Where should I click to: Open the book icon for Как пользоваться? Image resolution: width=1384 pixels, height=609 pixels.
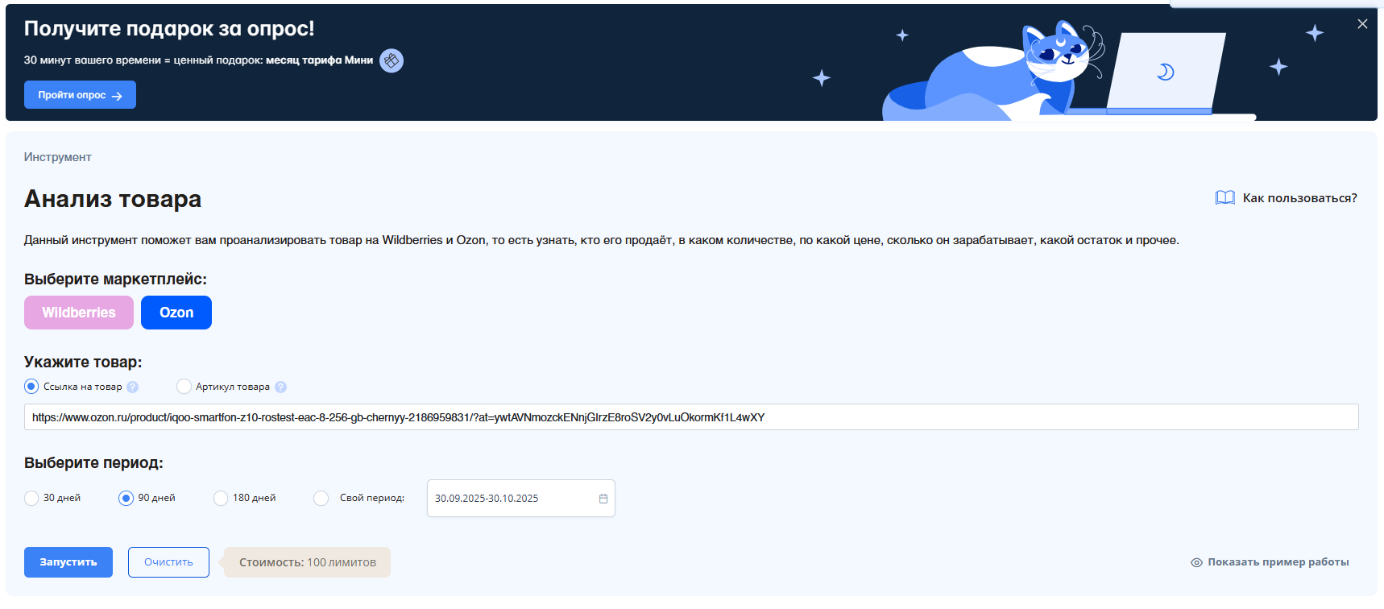(1224, 198)
